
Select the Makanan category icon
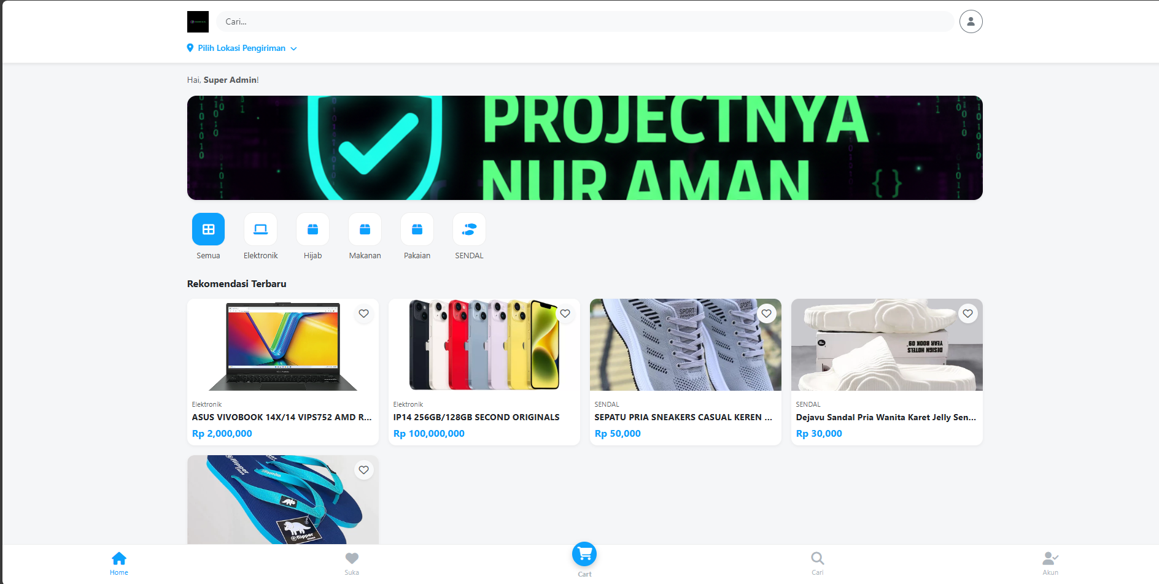click(365, 229)
